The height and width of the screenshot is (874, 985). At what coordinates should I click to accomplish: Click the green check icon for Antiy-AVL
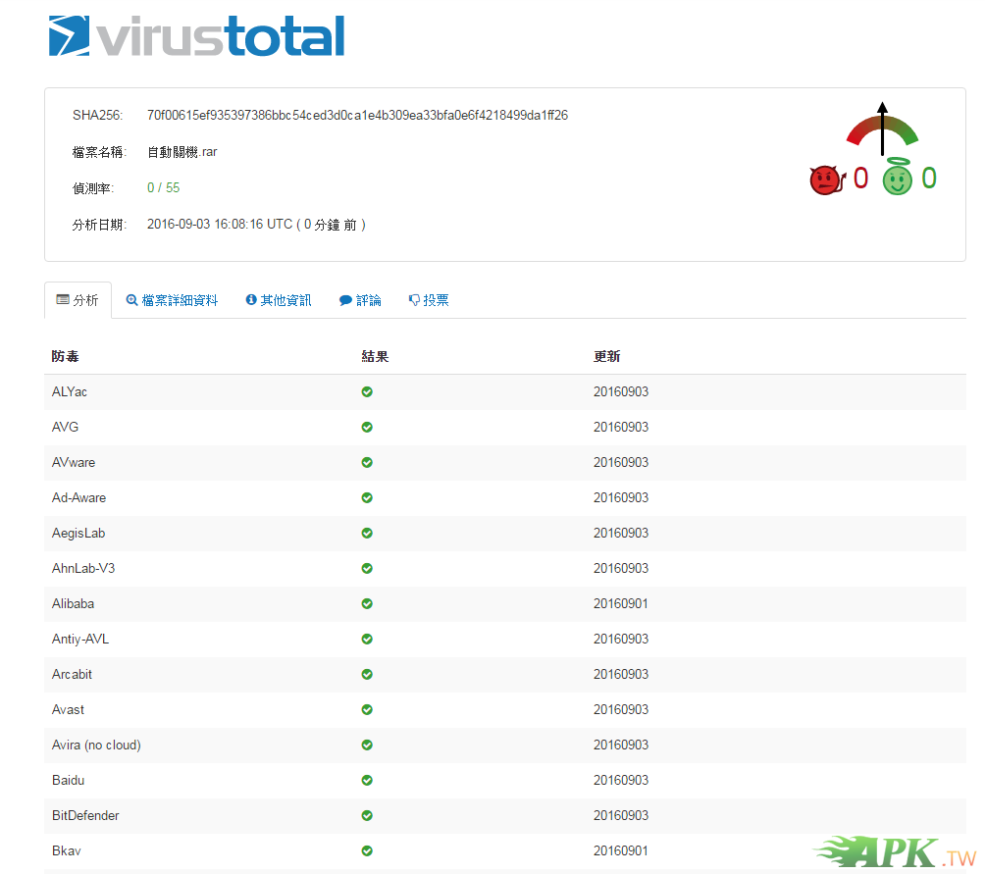click(x=367, y=640)
